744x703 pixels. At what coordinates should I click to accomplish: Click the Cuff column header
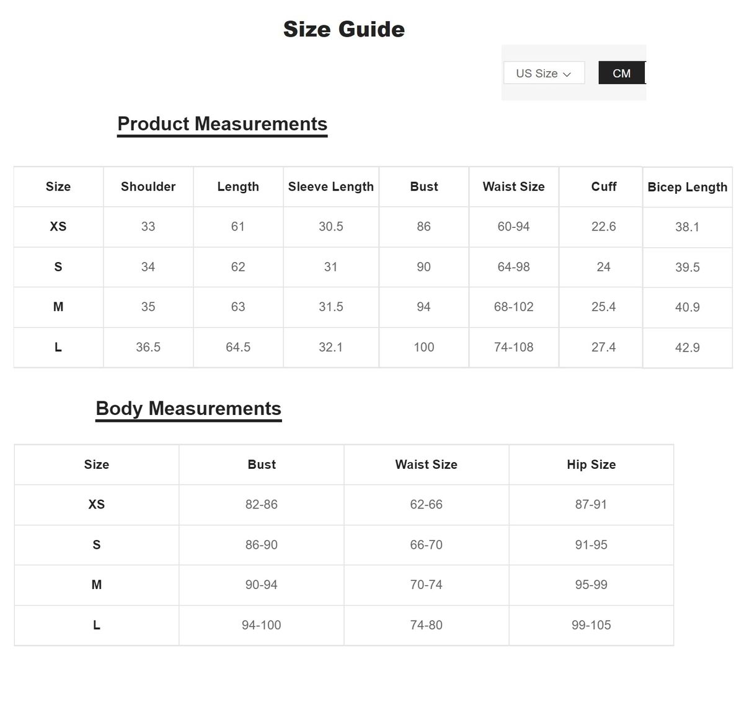click(x=603, y=186)
